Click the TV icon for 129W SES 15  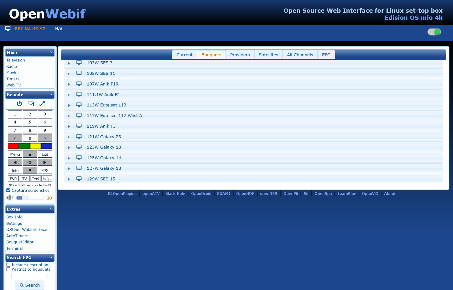pyautogui.click(x=79, y=179)
